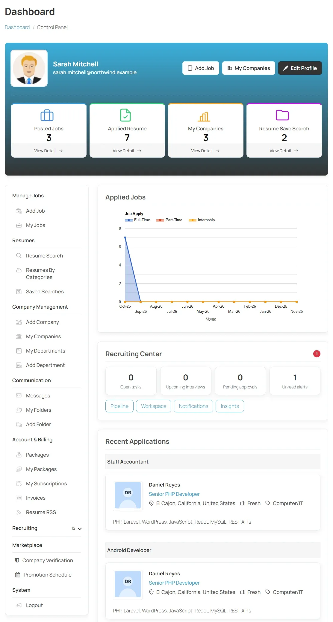Open My Jobs from Manage Jobs menu
The height and width of the screenshot is (622, 333).
(35, 225)
